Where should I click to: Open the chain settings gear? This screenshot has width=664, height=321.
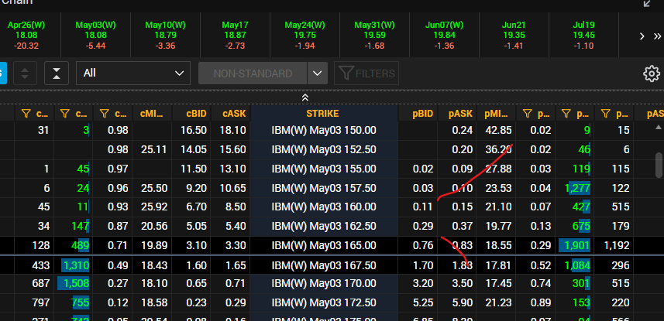coord(652,73)
